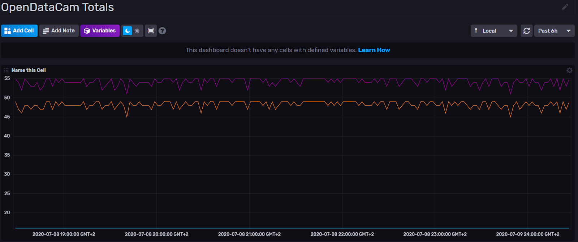The width and height of the screenshot is (578, 242).
Task: Click the OpenDataCam Totals dashboard title
Action: [58, 7]
